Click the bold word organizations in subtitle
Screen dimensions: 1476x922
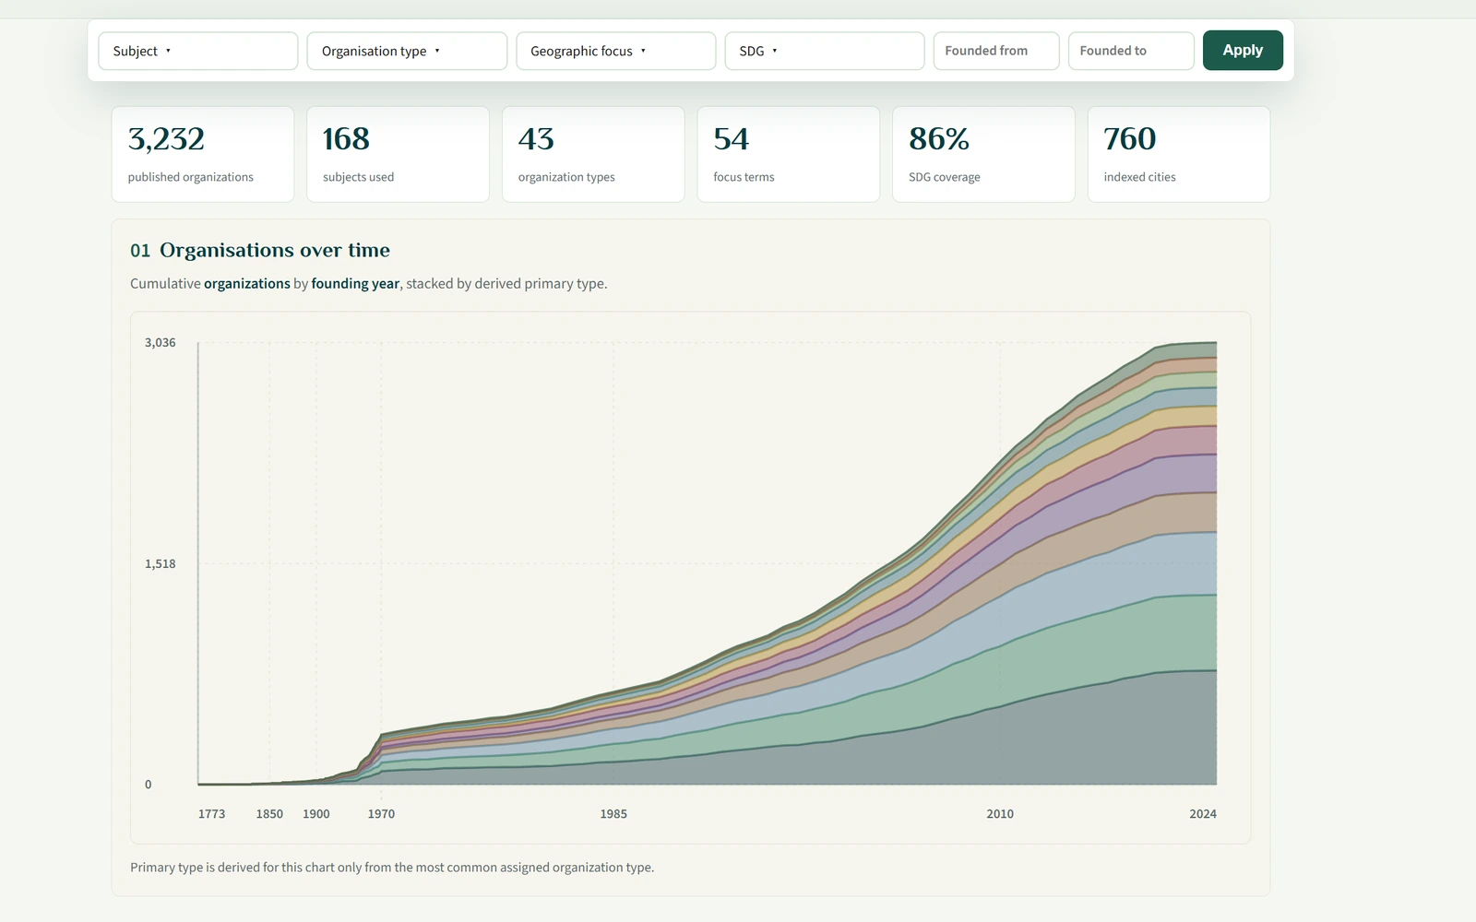coord(247,284)
